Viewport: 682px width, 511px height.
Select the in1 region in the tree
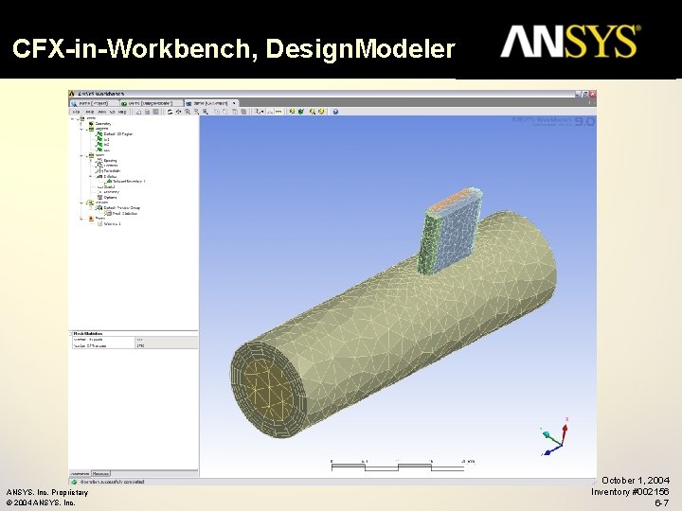106,139
